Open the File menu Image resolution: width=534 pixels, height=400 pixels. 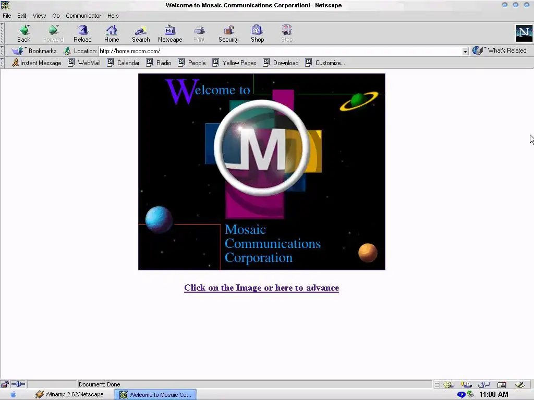(x=7, y=16)
